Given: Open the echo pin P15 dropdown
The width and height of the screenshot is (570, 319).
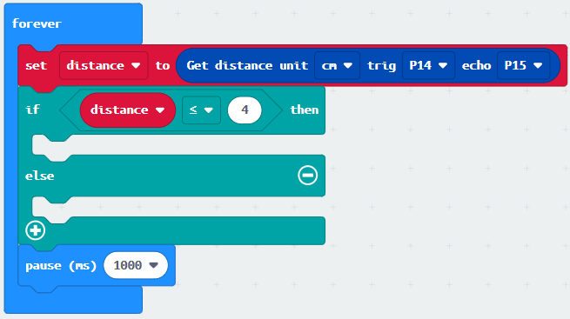Looking at the screenshot, I should [524, 66].
